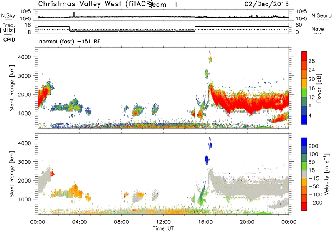Click the '16:00' time axis tick label

[205, 222]
